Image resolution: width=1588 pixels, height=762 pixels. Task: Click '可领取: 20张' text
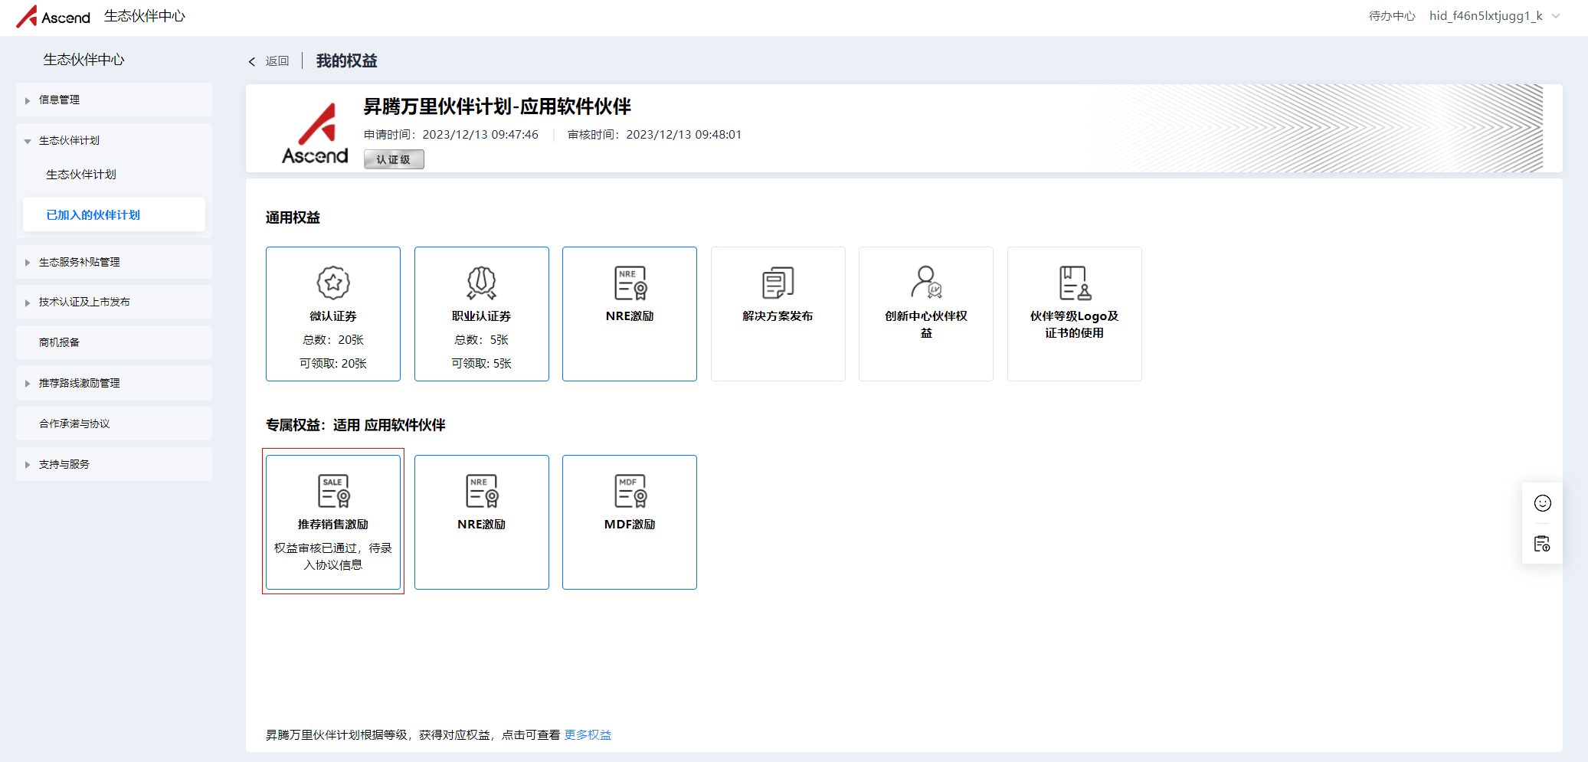tap(333, 364)
